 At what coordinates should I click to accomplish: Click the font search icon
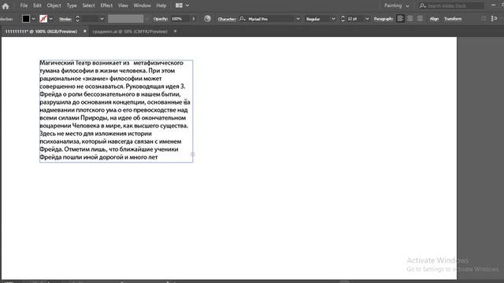tap(243, 19)
